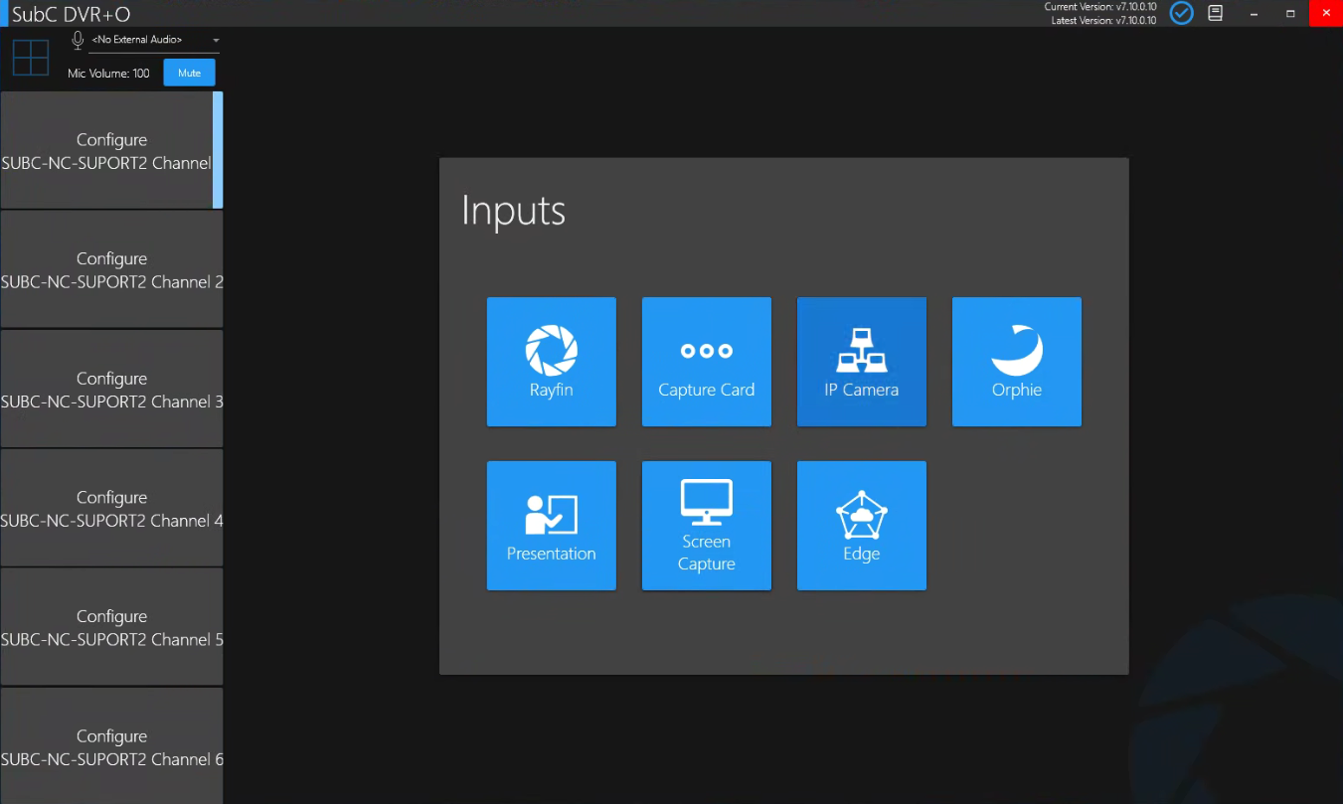The image size is (1343, 804).
Task: Select the Orphie input tile
Action: coord(1016,362)
